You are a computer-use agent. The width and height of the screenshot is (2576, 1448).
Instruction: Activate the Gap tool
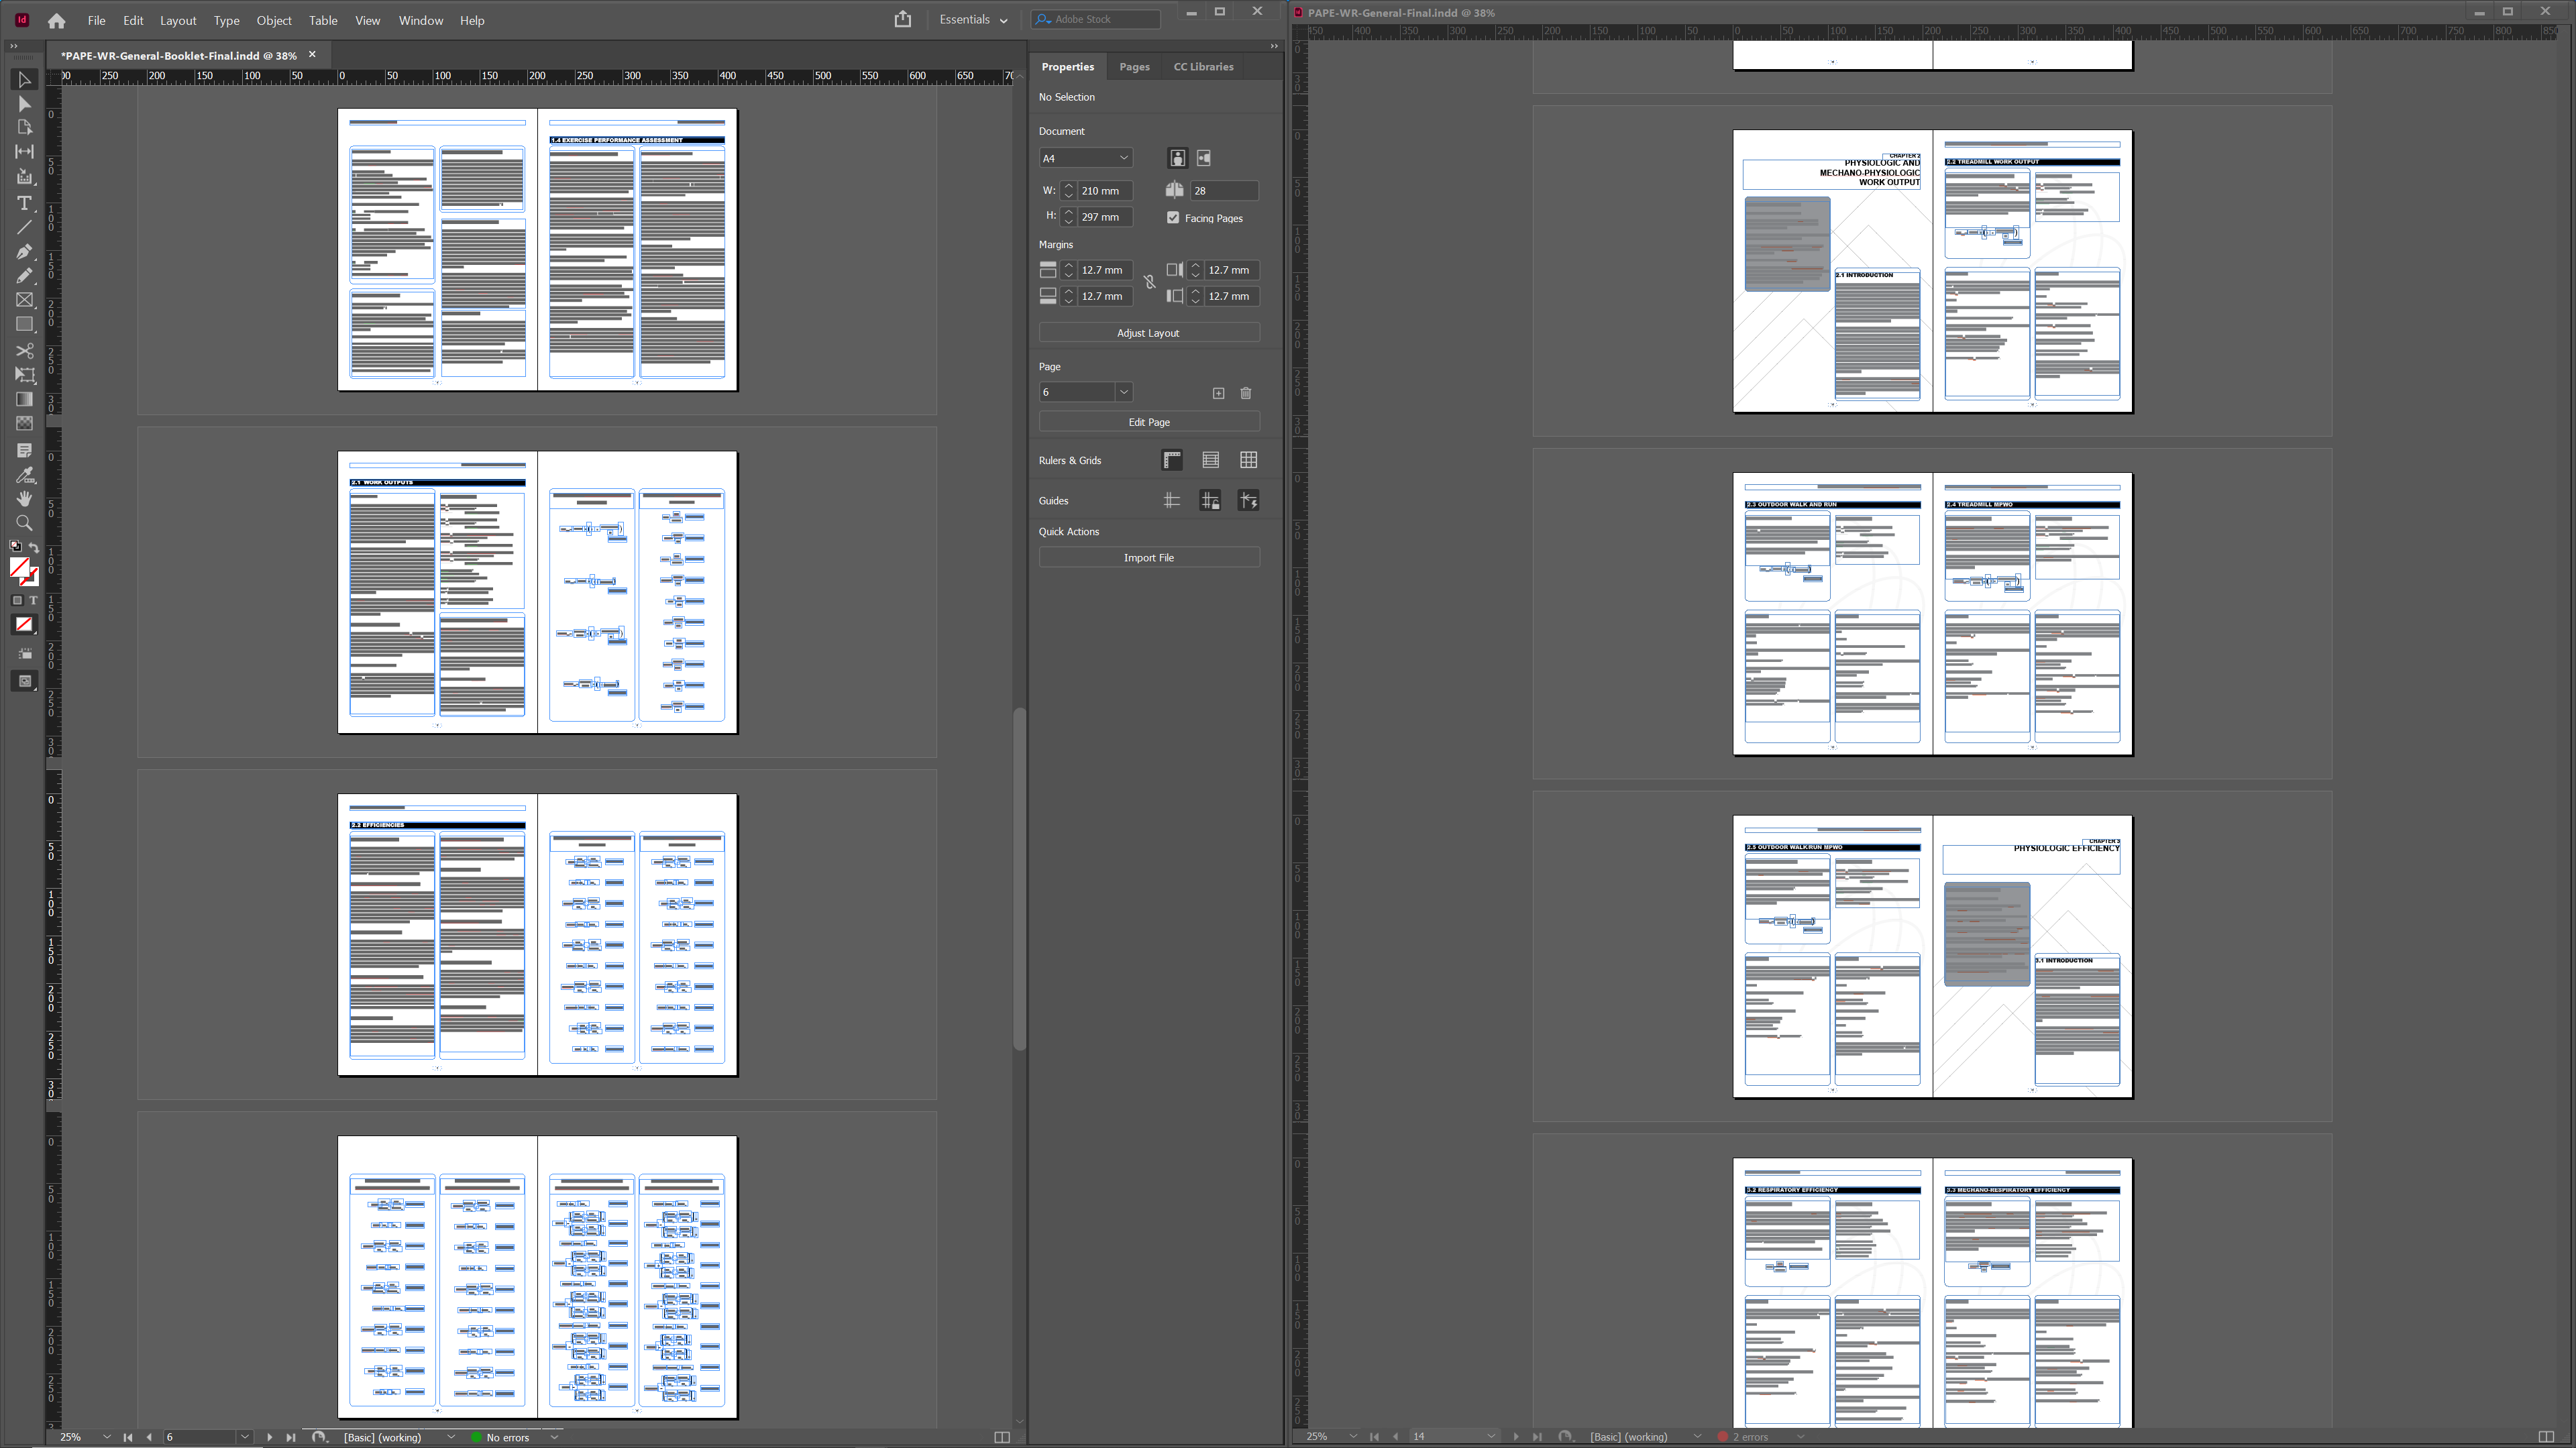(24, 152)
